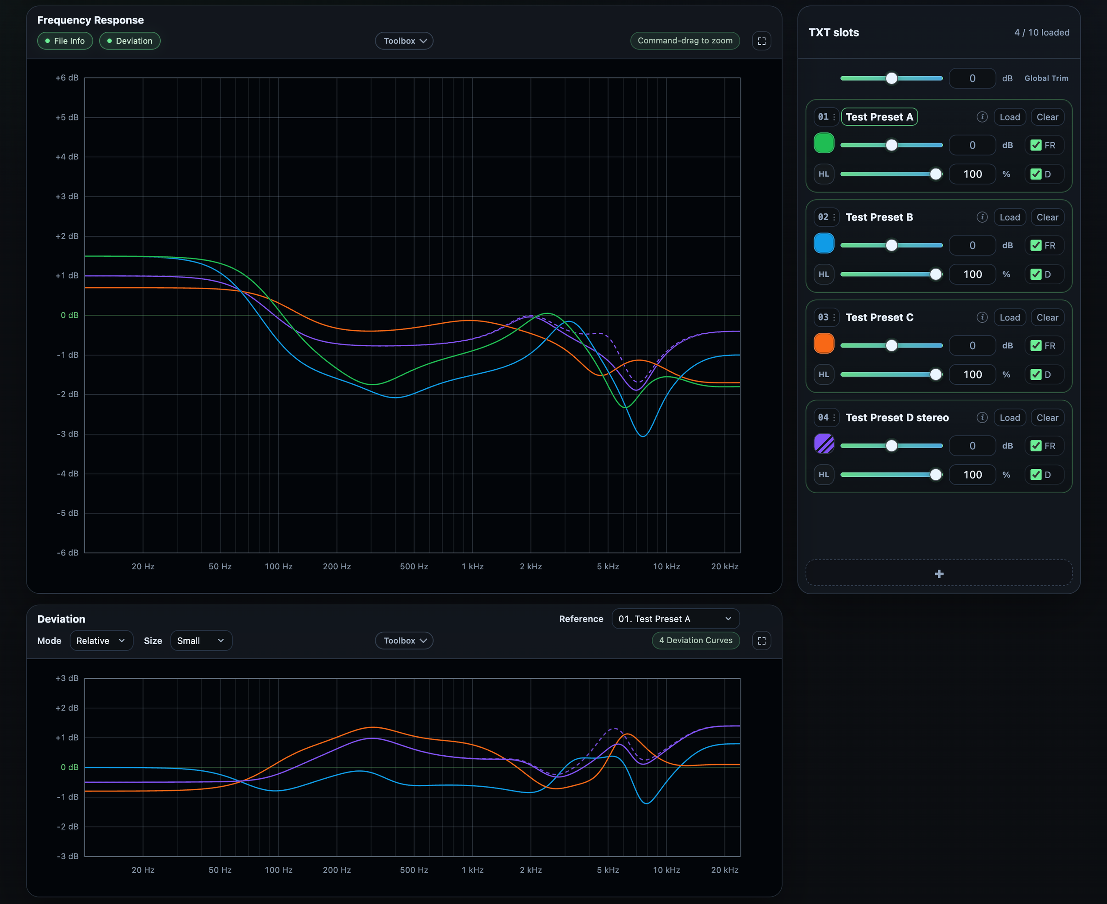Open the Frequency Response Toolbox menu

pos(404,41)
